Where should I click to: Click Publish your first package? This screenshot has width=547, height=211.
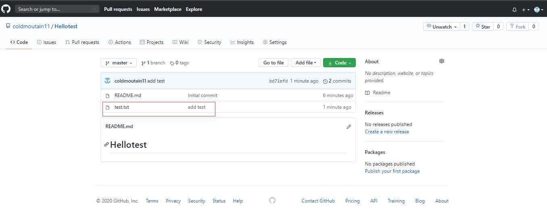click(x=392, y=171)
